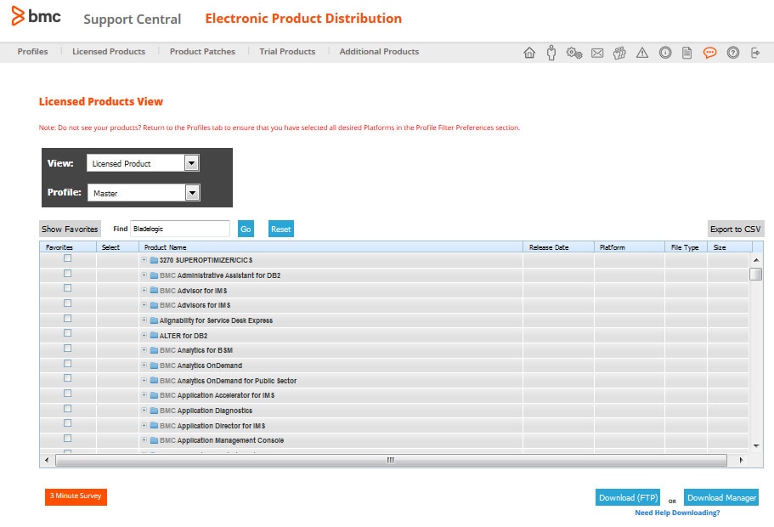
Task: Click the logout exit icon
Action: click(755, 53)
